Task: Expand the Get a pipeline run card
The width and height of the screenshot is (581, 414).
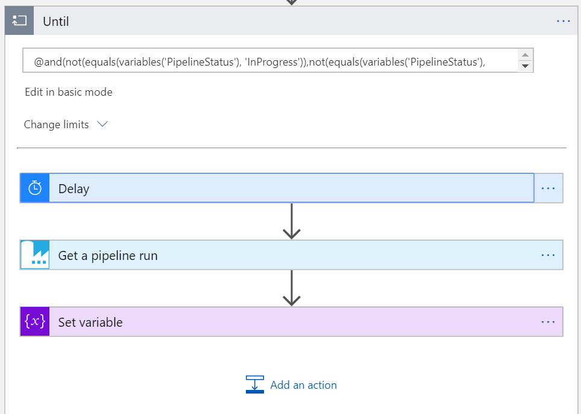Action: tap(292, 255)
